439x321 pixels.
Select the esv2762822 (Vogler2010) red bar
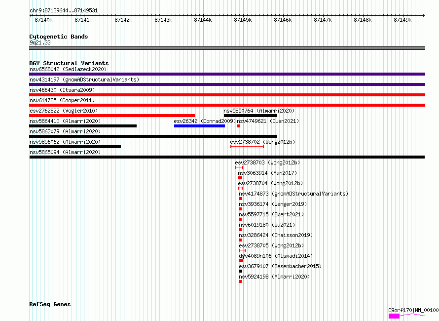[x=112, y=116]
